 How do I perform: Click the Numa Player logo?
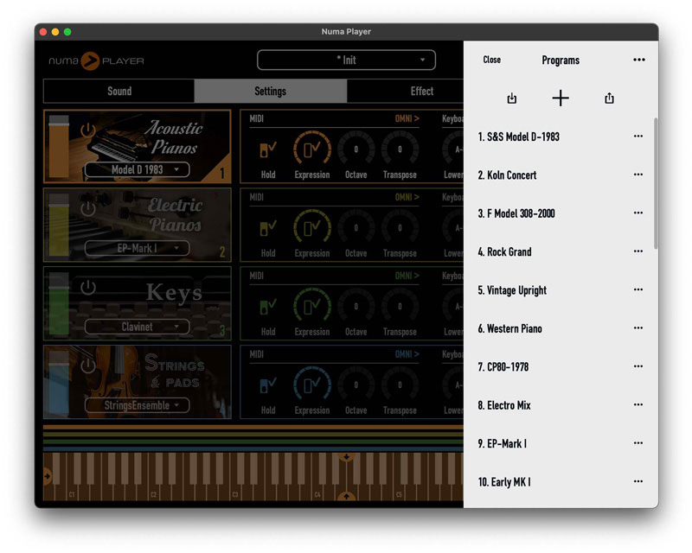96,60
